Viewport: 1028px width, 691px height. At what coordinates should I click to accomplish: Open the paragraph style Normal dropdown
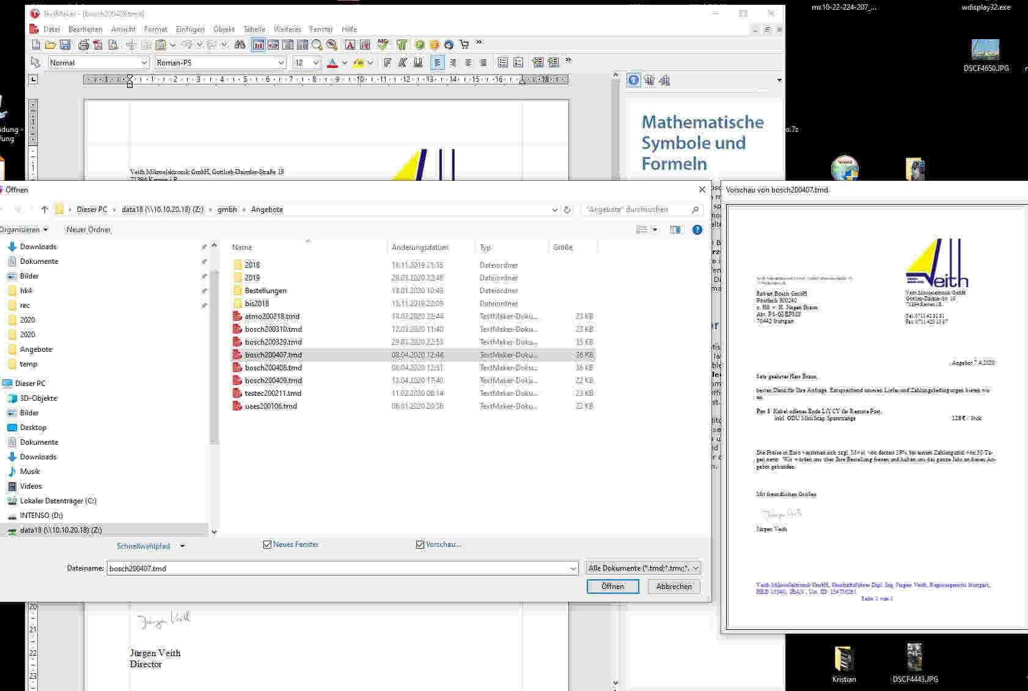pyautogui.click(x=144, y=63)
